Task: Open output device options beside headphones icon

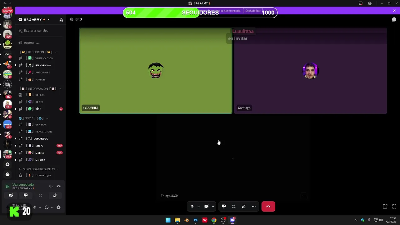Action: point(52,207)
